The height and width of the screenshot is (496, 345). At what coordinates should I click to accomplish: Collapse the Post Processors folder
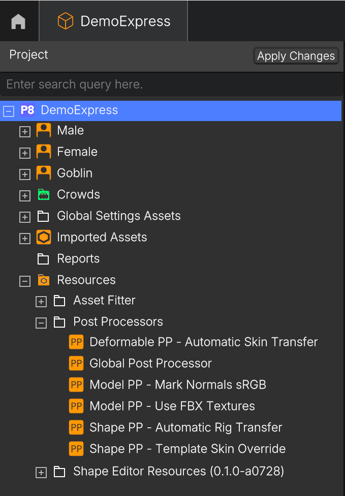click(41, 323)
